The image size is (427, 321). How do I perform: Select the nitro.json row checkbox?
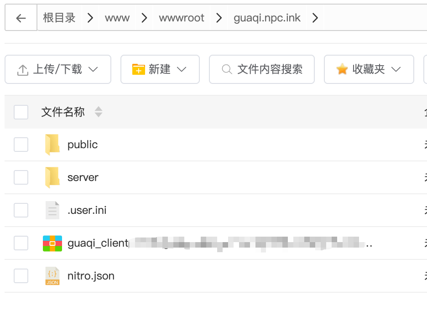pos(21,276)
